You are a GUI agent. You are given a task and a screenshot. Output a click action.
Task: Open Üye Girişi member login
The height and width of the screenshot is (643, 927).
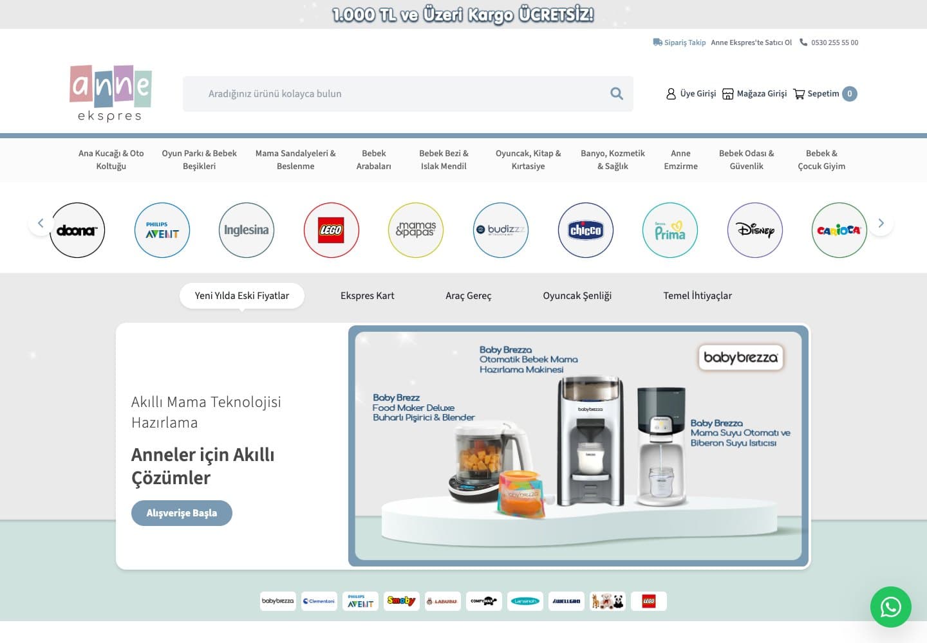click(x=691, y=94)
